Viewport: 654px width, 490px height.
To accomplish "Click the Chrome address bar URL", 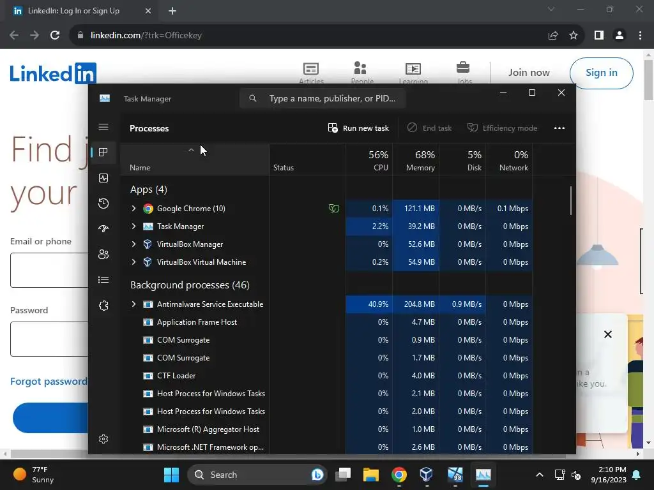I will click(146, 36).
